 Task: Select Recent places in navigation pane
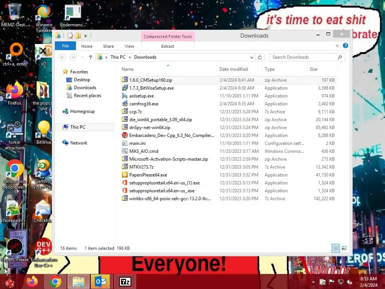[x=87, y=95]
